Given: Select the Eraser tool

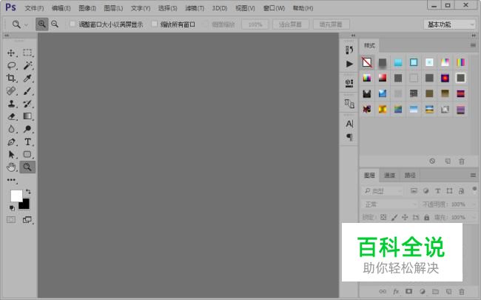Looking at the screenshot, I should pyautogui.click(x=11, y=116).
